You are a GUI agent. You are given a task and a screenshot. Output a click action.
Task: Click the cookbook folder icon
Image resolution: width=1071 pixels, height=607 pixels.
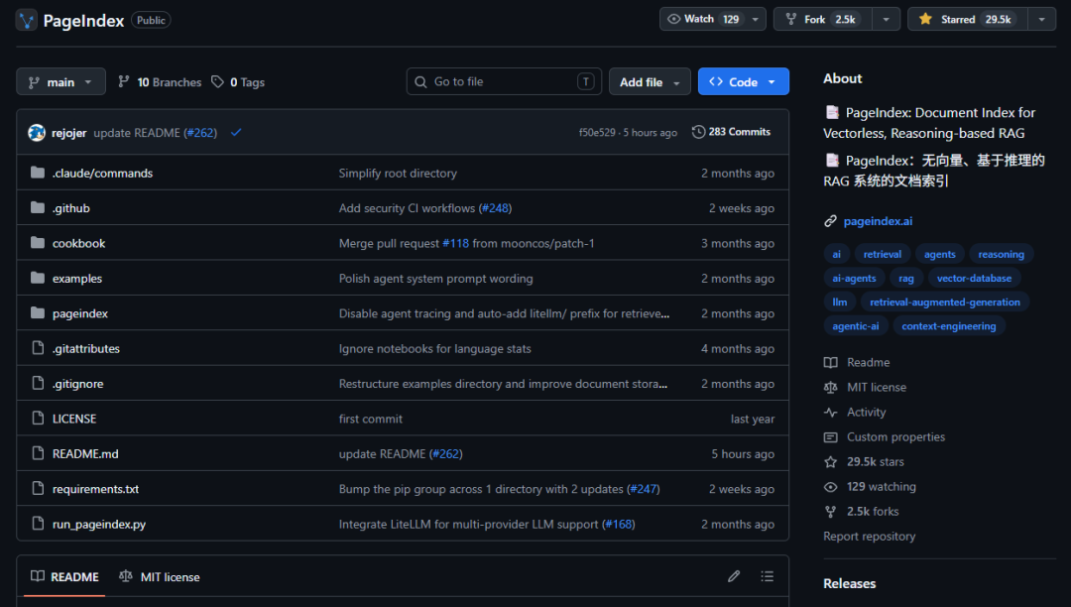coord(38,243)
